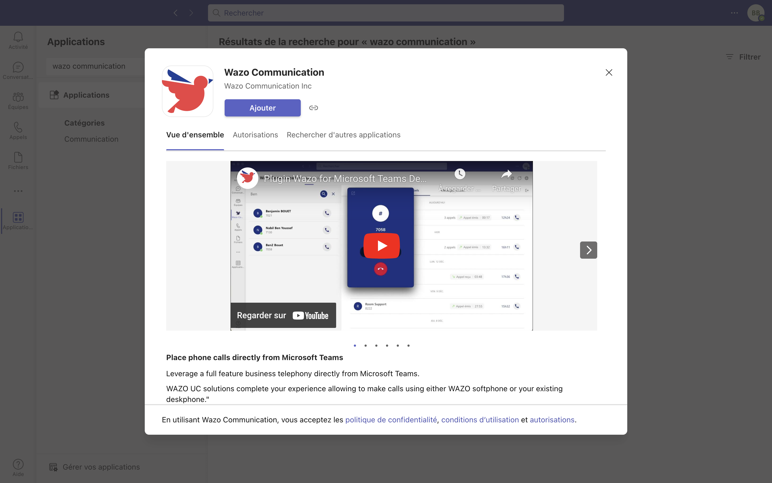772x483 pixels.
Task: Copy the app link using chain icon
Action: tap(313, 108)
